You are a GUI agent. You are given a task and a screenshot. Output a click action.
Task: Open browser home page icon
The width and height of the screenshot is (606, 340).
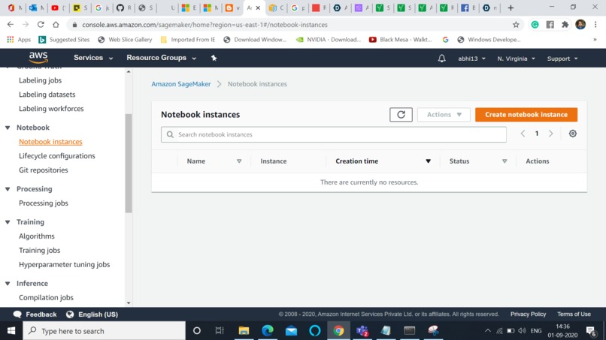(x=56, y=24)
